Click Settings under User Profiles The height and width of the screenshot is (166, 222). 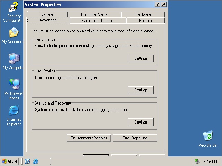(141, 90)
